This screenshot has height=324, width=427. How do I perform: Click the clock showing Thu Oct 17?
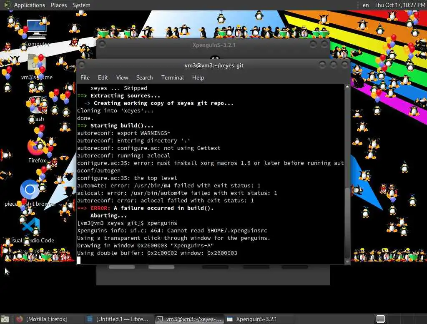[x=399, y=5]
